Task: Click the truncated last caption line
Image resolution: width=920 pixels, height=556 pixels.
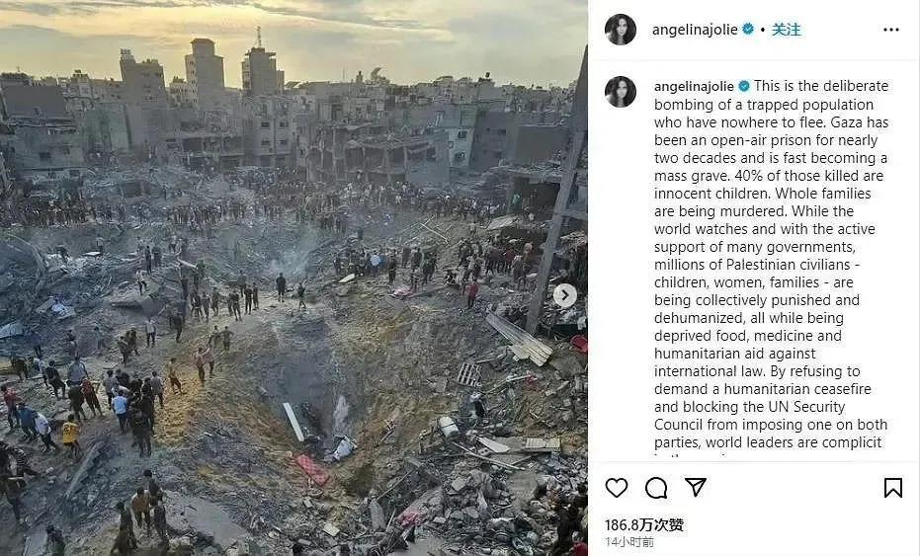Action: point(691,455)
